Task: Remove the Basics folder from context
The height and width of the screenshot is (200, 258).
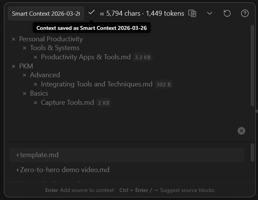Action: pyautogui.click(x=25, y=94)
